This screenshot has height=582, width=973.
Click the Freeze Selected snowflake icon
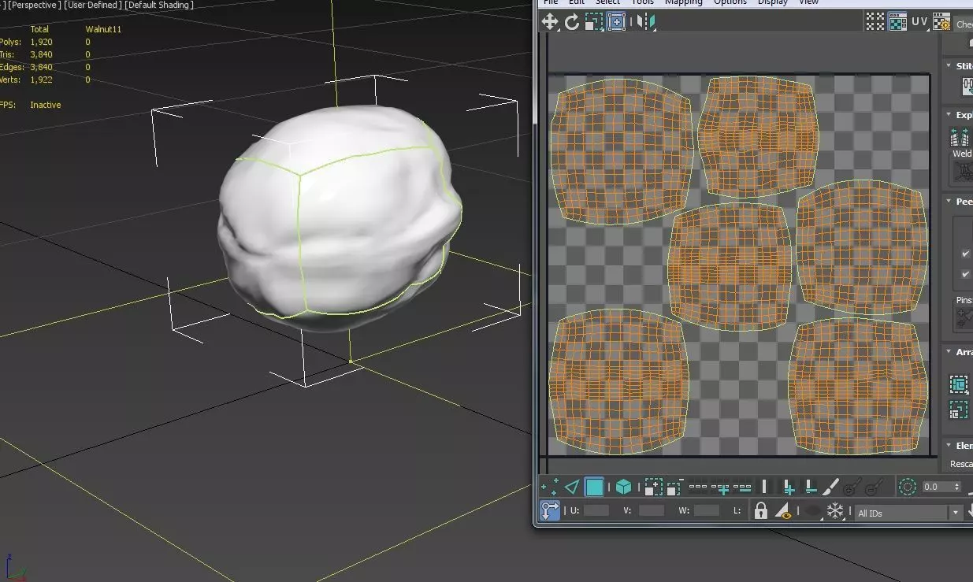click(x=834, y=511)
